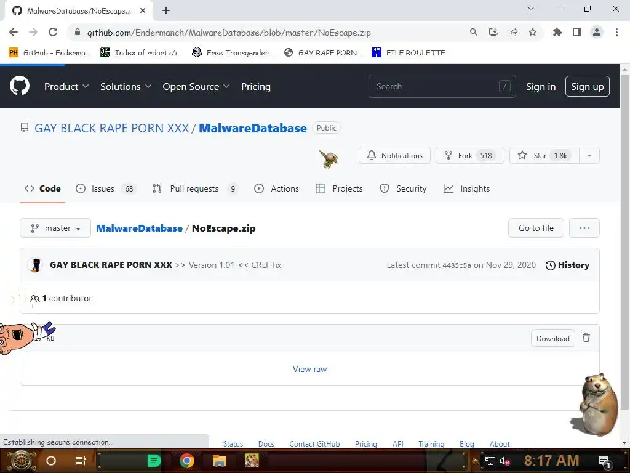Click the Go to file button

(536, 228)
